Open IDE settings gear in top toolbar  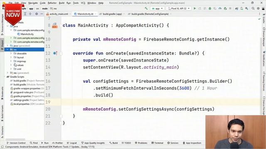tap(258, 8)
